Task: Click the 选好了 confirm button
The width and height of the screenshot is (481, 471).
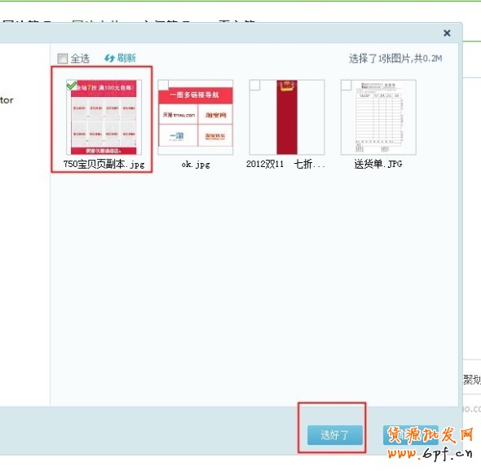Action: 335,435
